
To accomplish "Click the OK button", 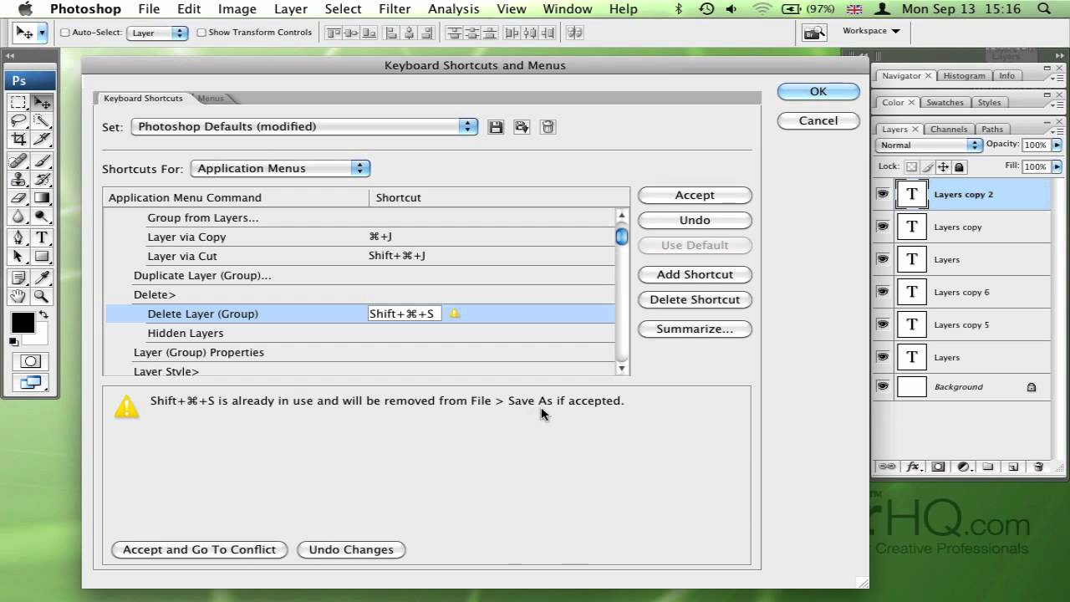I will [818, 92].
